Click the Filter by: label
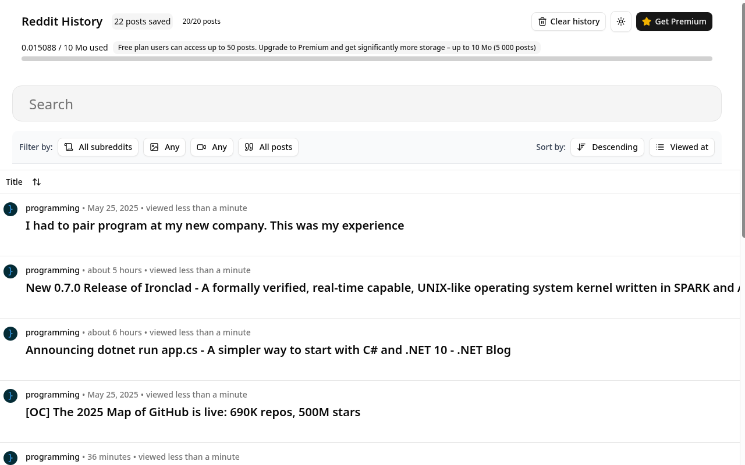 [36, 147]
